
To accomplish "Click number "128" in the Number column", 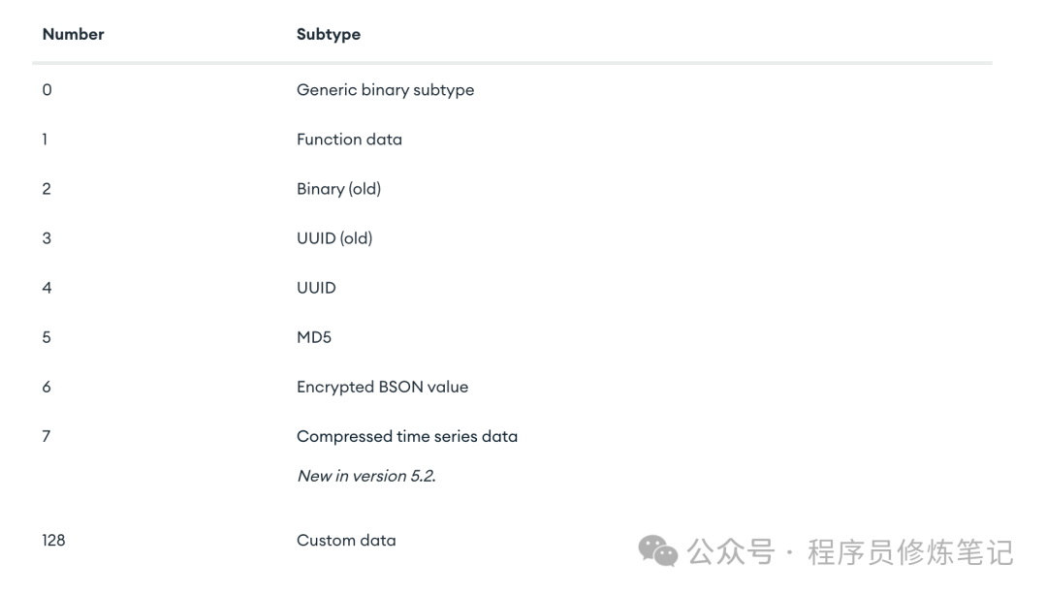I will (x=53, y=541).
